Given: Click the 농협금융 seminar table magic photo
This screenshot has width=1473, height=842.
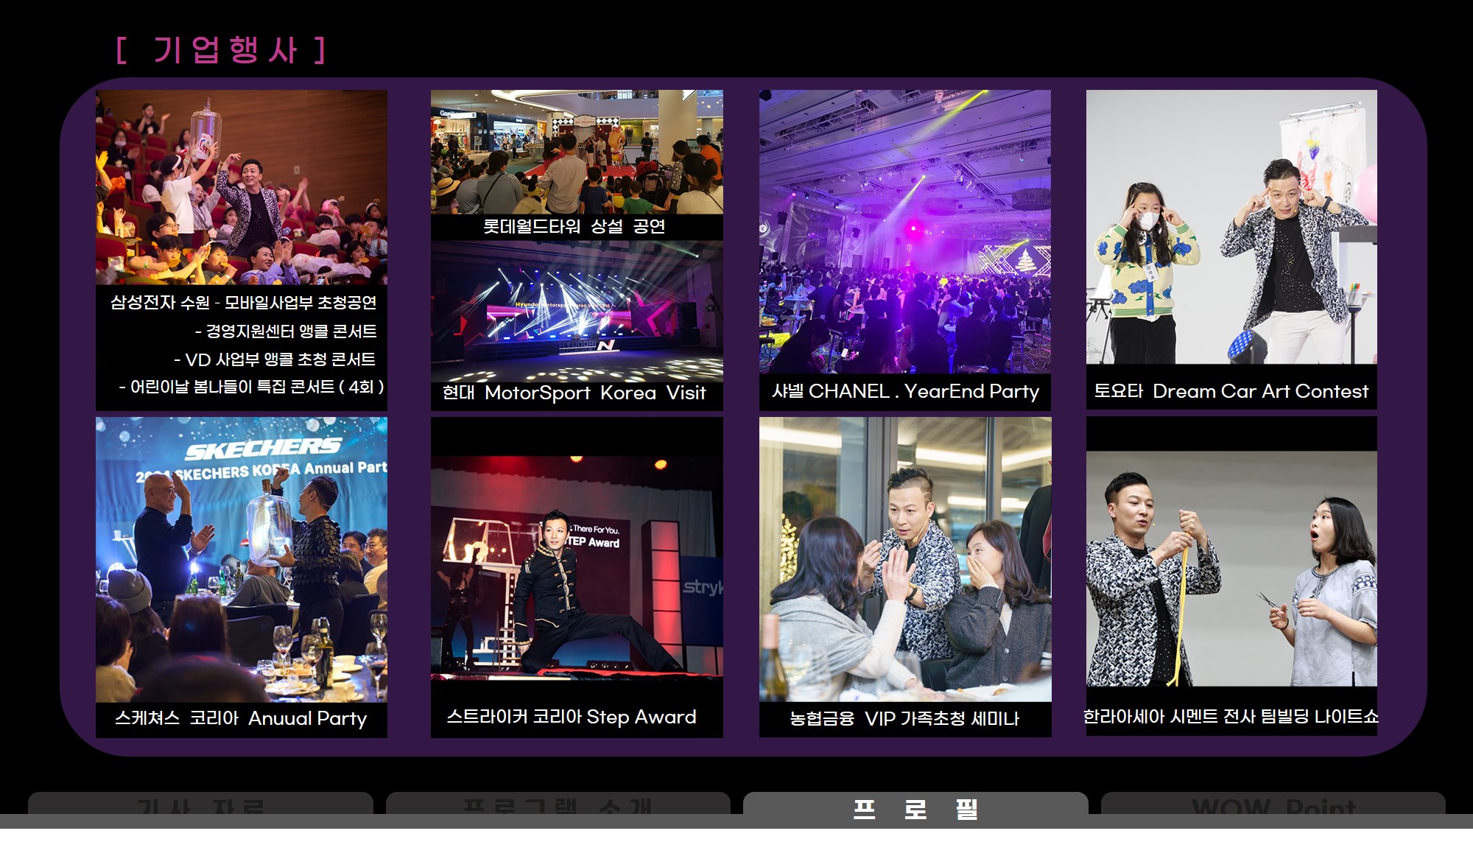Looking at the screenshot, I should pos(904,560).
